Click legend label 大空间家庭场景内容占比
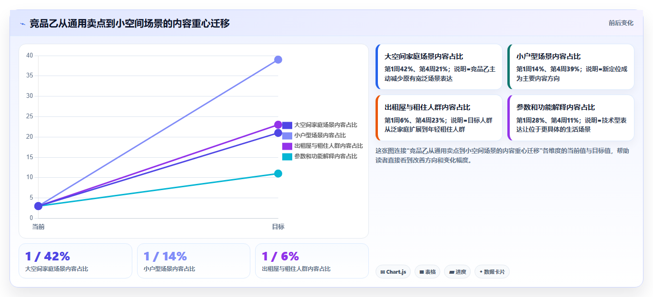The image size is (653, 297). [326, 125]
